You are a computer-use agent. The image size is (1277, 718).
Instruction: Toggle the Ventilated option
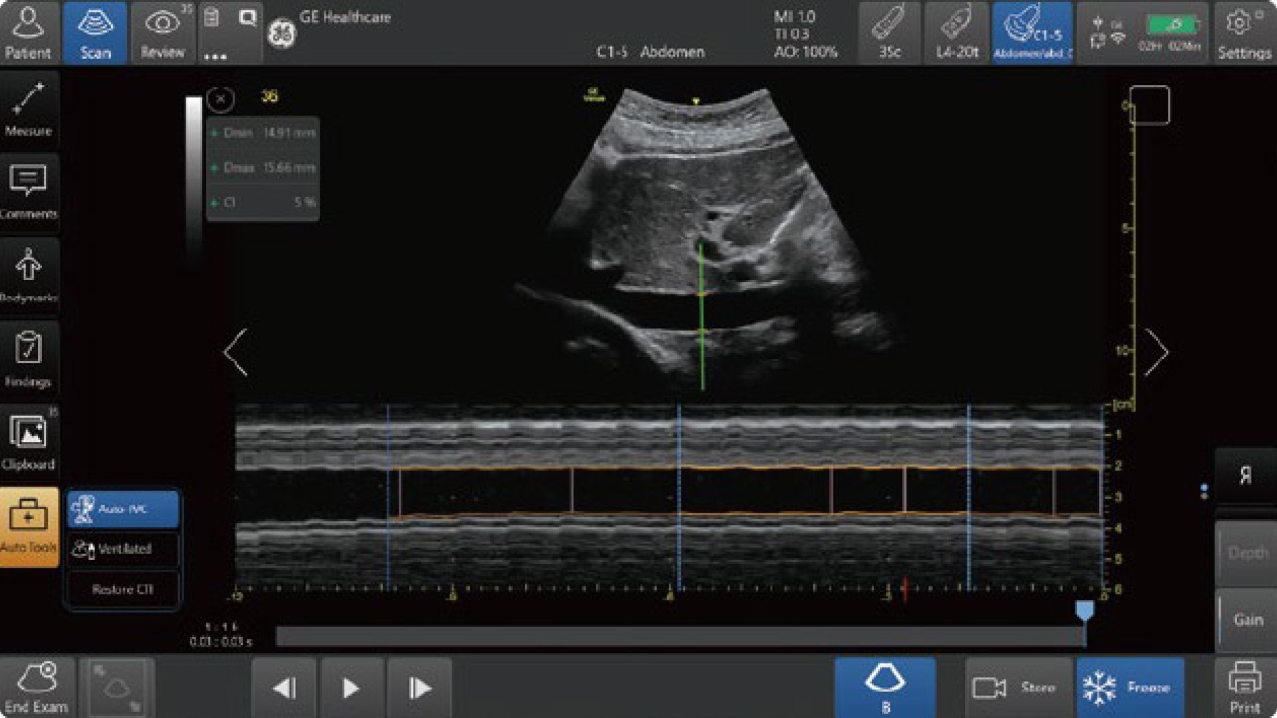pyautogui.click(x=123, y=549)
